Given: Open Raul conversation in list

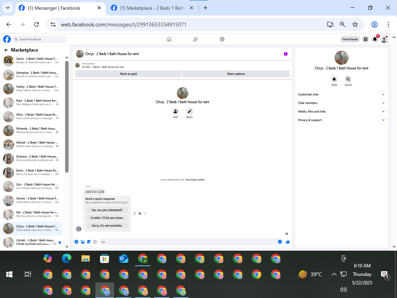Looking at the screenshot, I should tap(33, 102).
